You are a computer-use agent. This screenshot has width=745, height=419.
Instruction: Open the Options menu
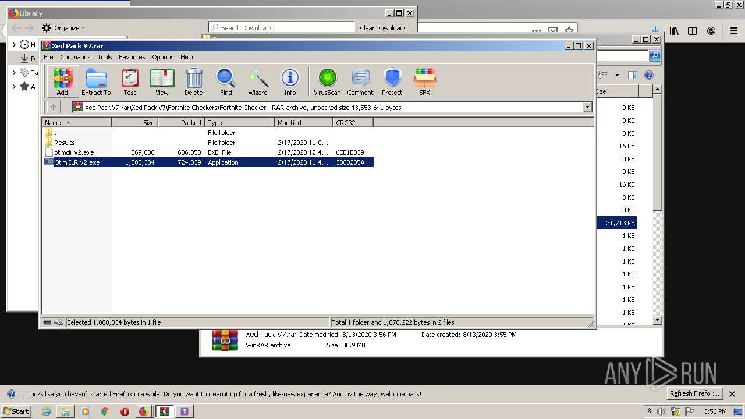(x=163, y=57)
